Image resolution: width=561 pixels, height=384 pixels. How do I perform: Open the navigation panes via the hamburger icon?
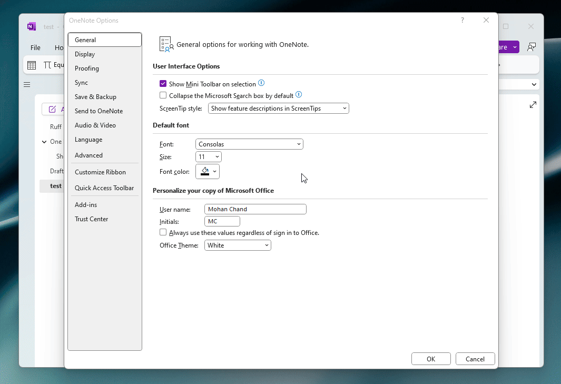27,84
